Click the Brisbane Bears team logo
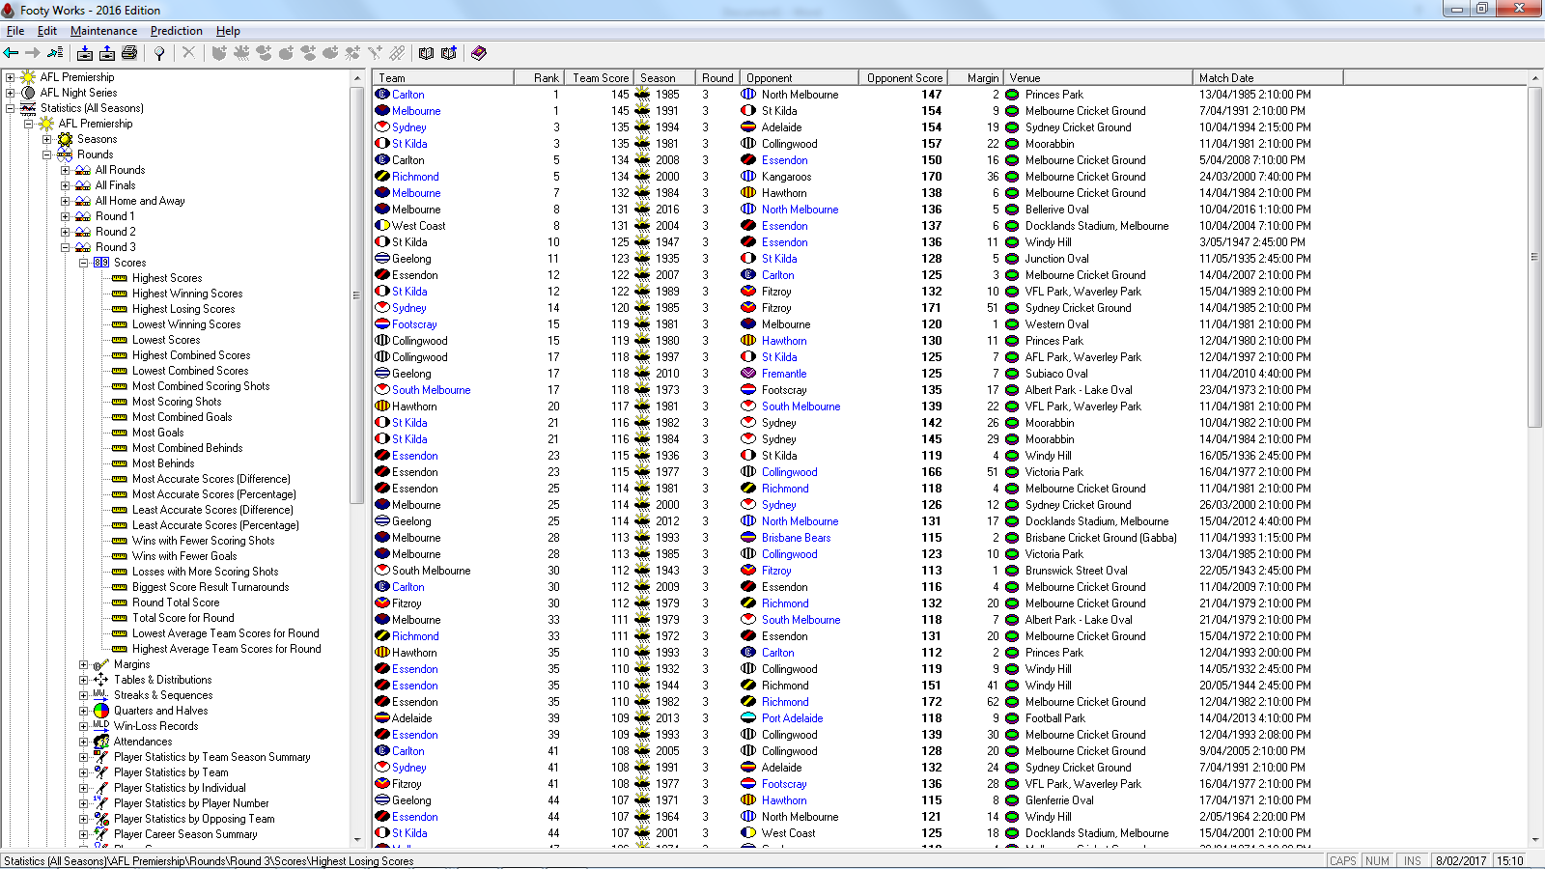 (748, 538)
